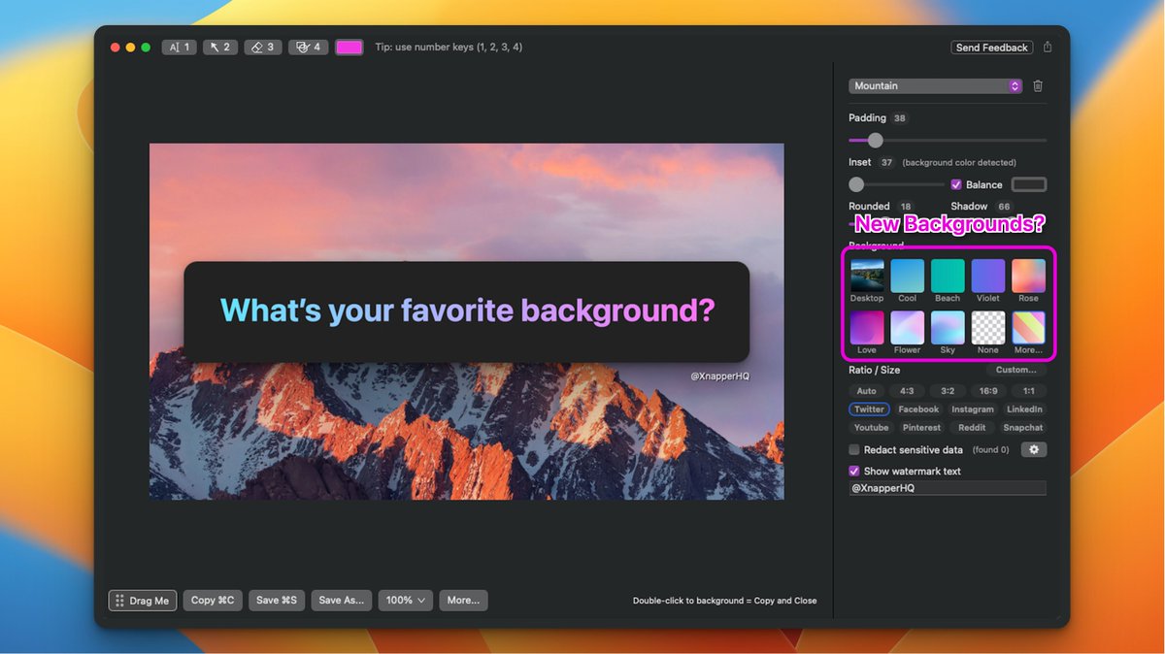Click the share icon beside Send Feedback
Screen dimensions: 1165x654
[x=1048, y=47]
